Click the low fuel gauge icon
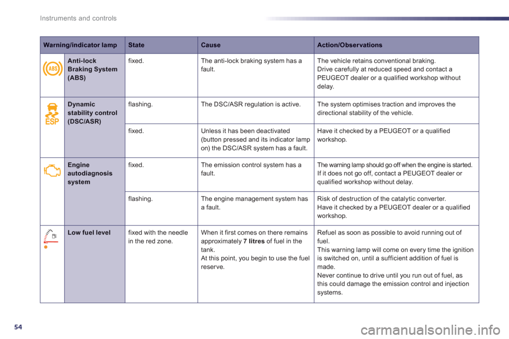Screen dimensions: 509x339 point(51,238)
